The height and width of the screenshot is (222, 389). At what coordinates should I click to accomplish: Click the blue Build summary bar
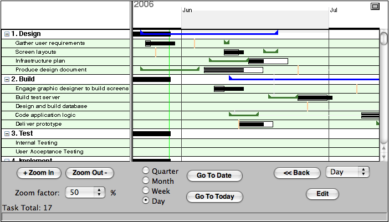pos(304,79)
